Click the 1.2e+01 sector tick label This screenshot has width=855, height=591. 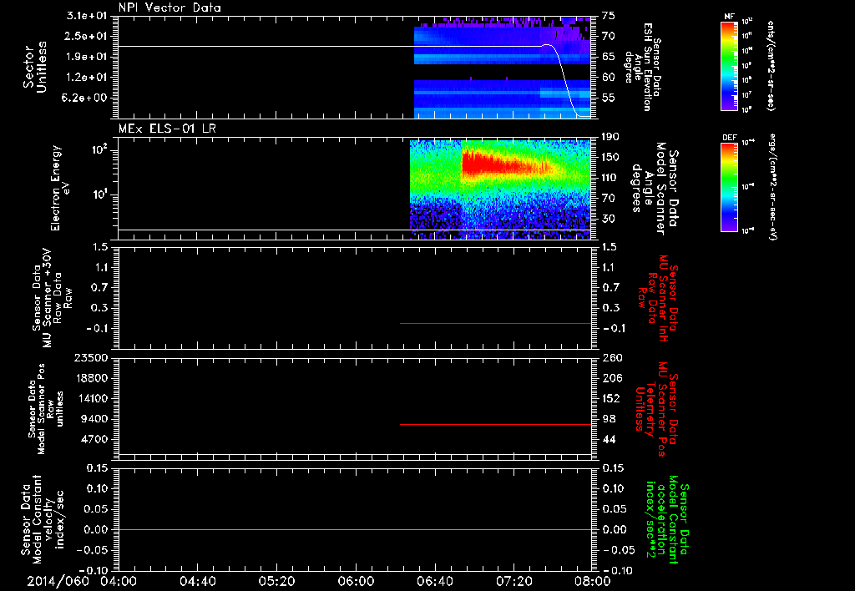(x=87, y=78)
